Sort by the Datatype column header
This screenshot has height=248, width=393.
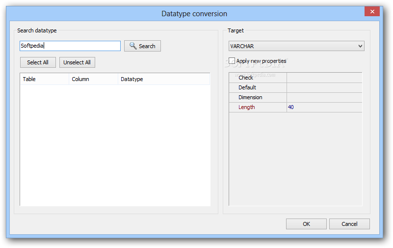(x=164, y=79)
